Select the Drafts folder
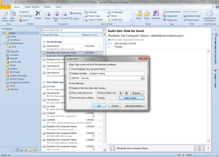 [13, 36]
